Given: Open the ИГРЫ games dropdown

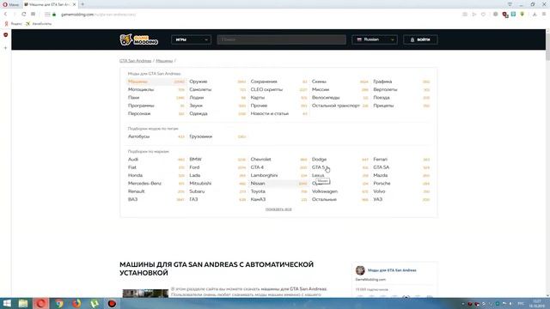Looking at the screenshot, I should click(191, 39).
